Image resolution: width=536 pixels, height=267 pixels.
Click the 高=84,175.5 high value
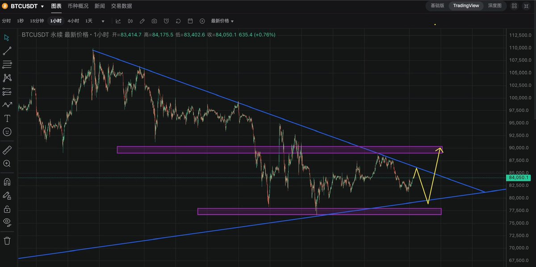159,34
